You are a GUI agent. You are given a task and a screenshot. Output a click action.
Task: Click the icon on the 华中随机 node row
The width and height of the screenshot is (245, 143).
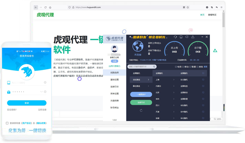pos(203,112)
